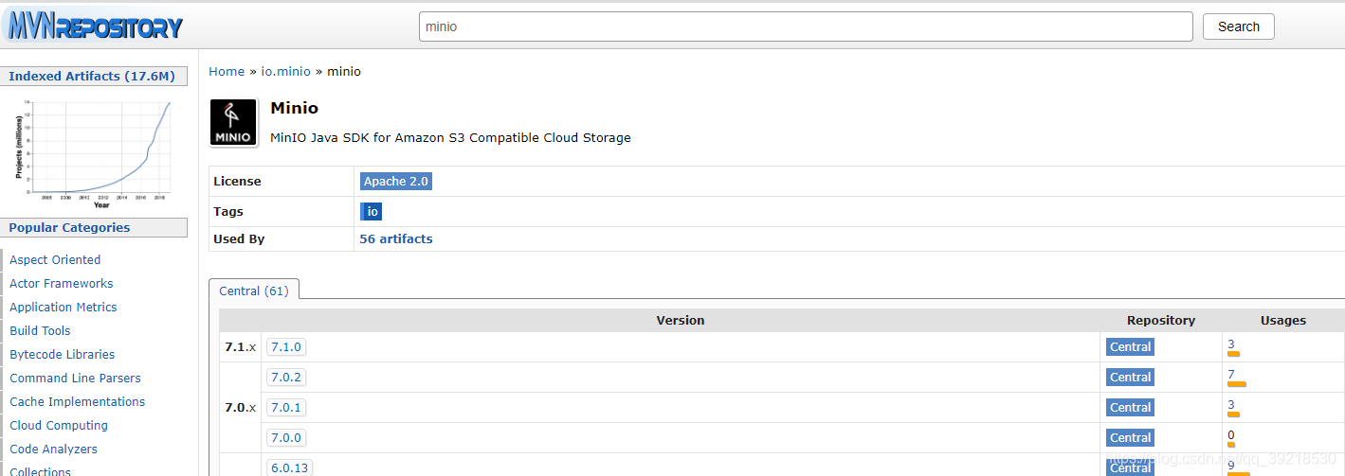This screenshot has width=1345, height=476.
Task: Click the Central badge for version 7.0.0
Action: coord(1130,438)
